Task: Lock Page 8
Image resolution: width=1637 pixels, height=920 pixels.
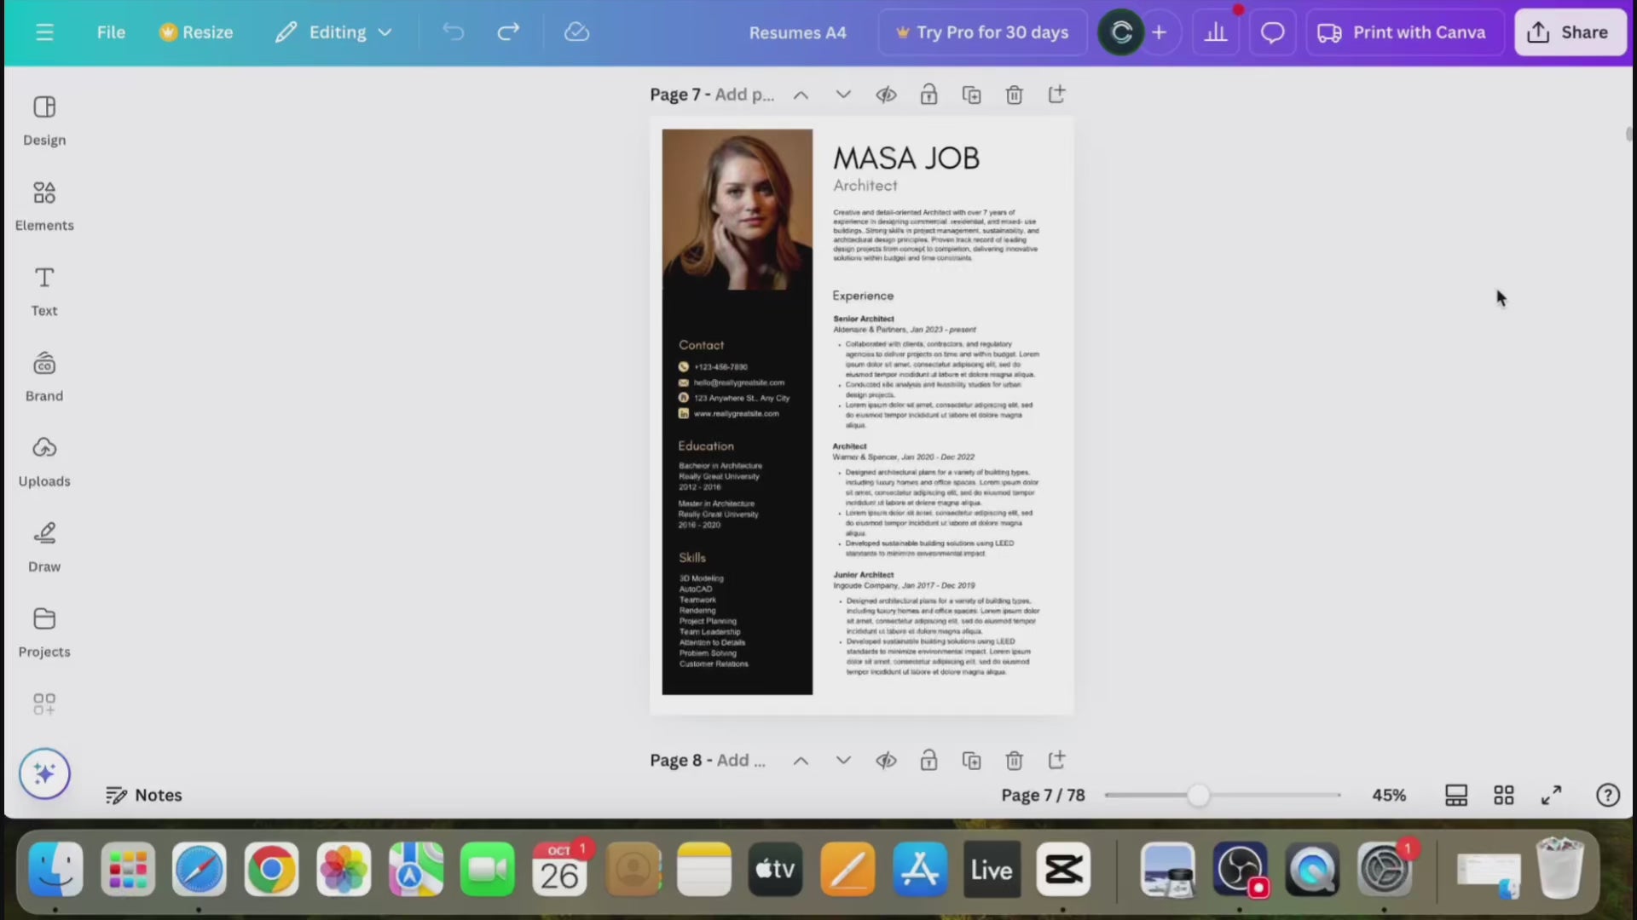Action: tap(928, 760)
